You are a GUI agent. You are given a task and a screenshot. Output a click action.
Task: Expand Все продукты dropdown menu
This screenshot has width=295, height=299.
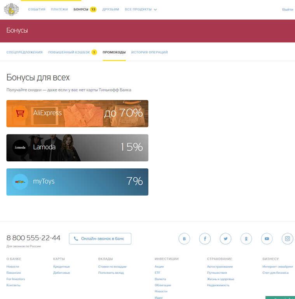pyautogui.click(x=141, y=9)
